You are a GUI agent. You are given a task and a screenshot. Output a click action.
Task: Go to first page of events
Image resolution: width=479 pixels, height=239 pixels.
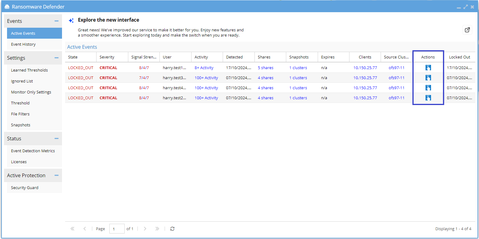[72, 229]
